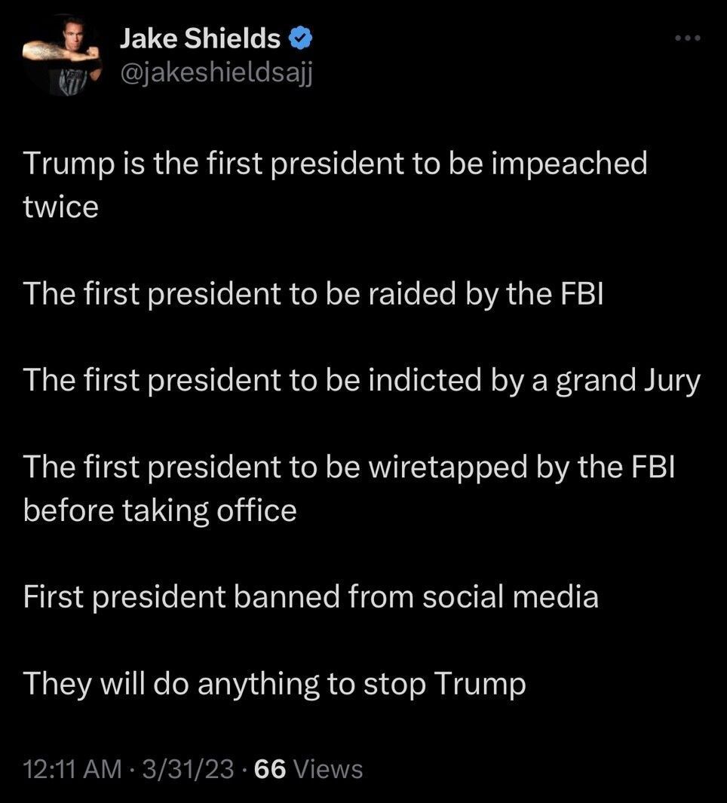The width and height of the screenshot is (727, 803).
Task: Click the 'indicted by a grand Jury' line
Action: coord(362,381)
